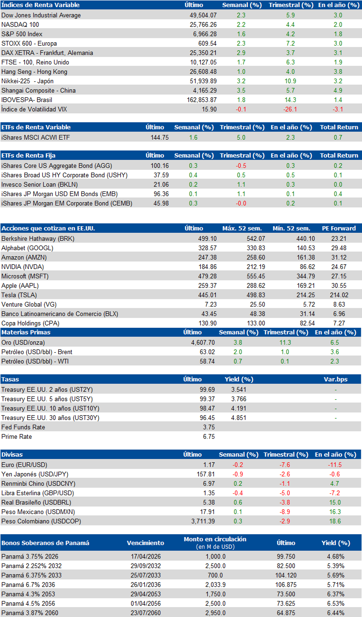The height and width of the screenshot is (617, 362).
Task: Select the Peso Colombiano (USDCOP) row
Action: (x=181, y=521)
